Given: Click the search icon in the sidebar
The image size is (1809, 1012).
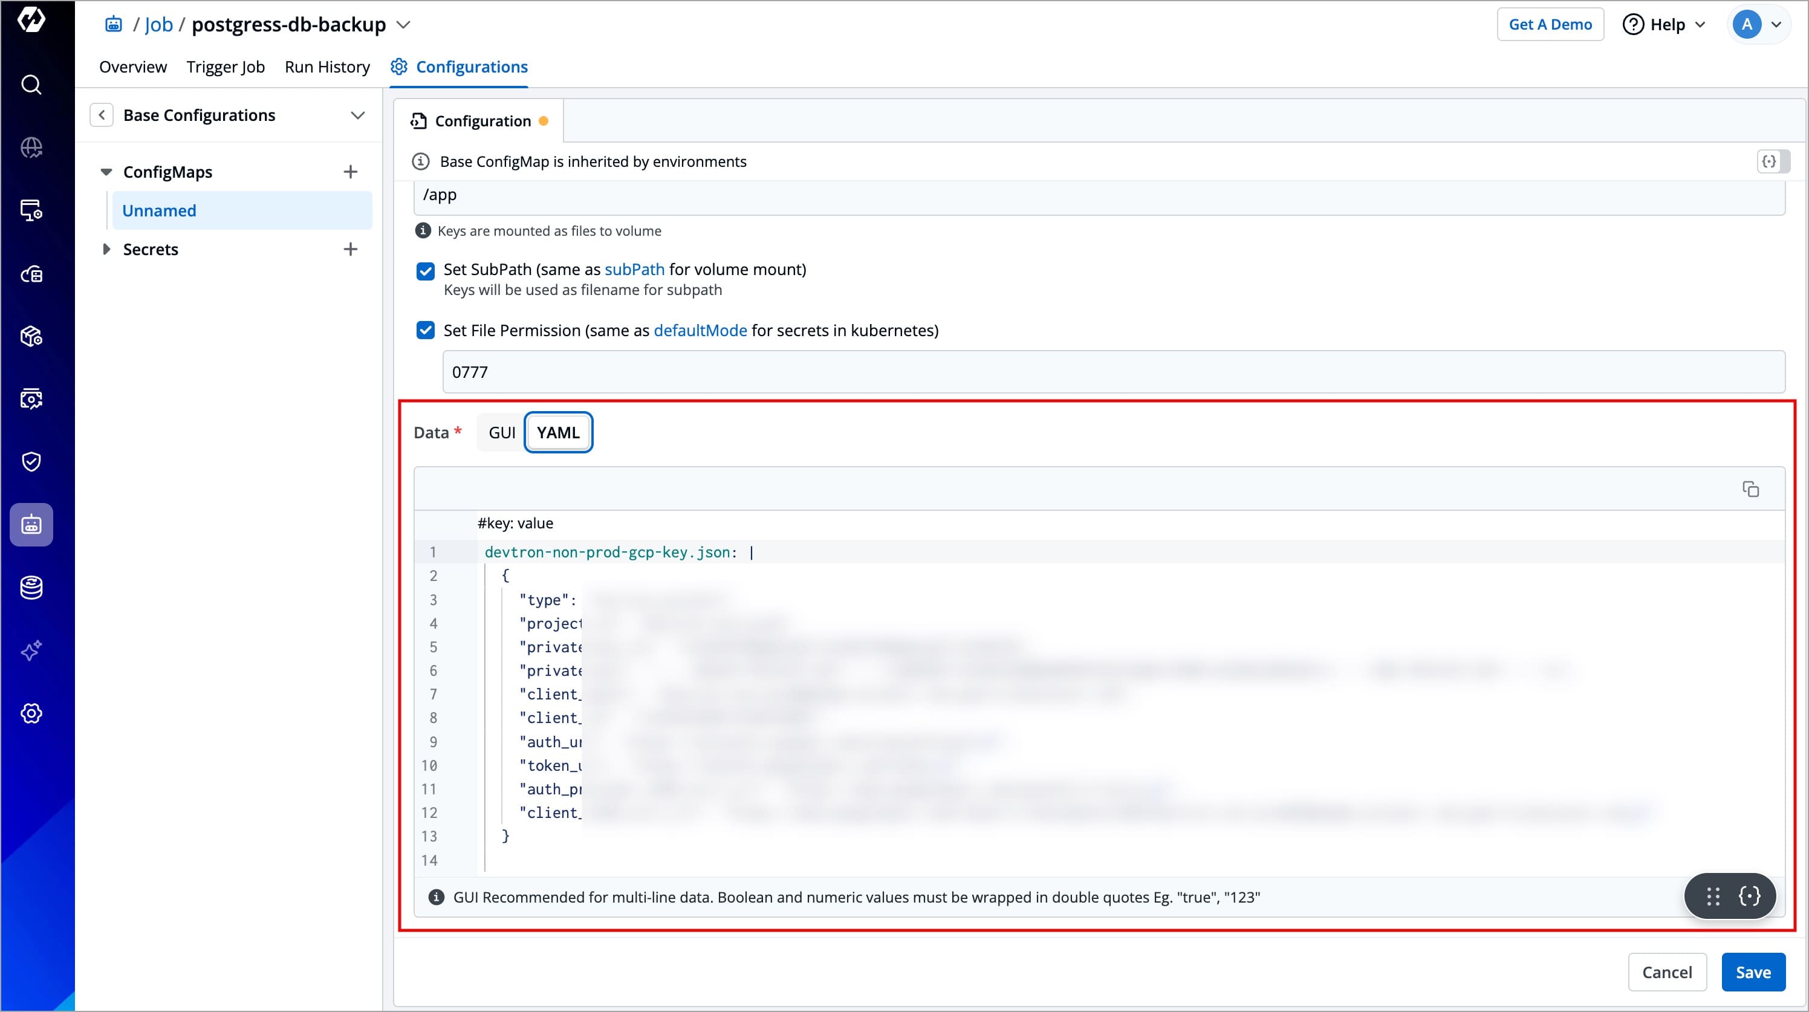Looking at the screenshot, I should point(31,85).
